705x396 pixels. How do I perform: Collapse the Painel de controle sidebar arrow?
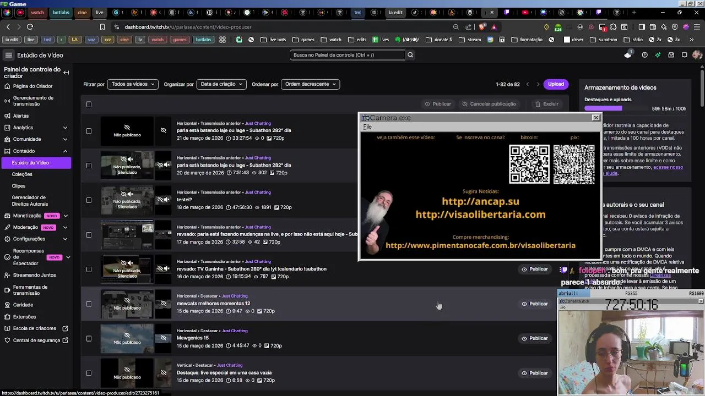pyautogui.click(x=66, y=73)
